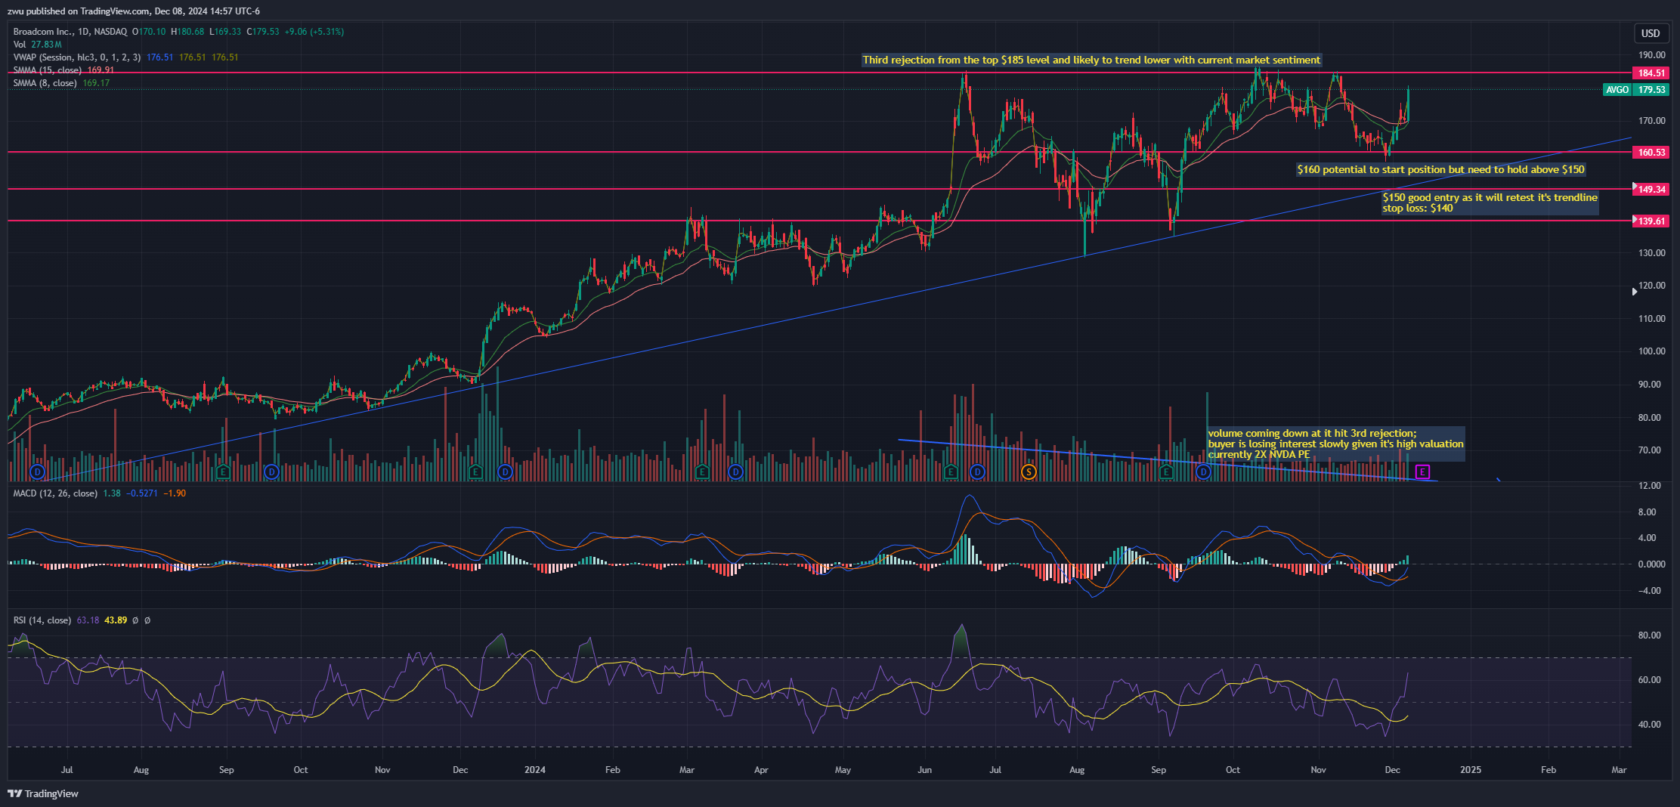Viewport: 1680px width, 807px height.
Task: Click the MACD histogram value 1.38
Action: 112,493
